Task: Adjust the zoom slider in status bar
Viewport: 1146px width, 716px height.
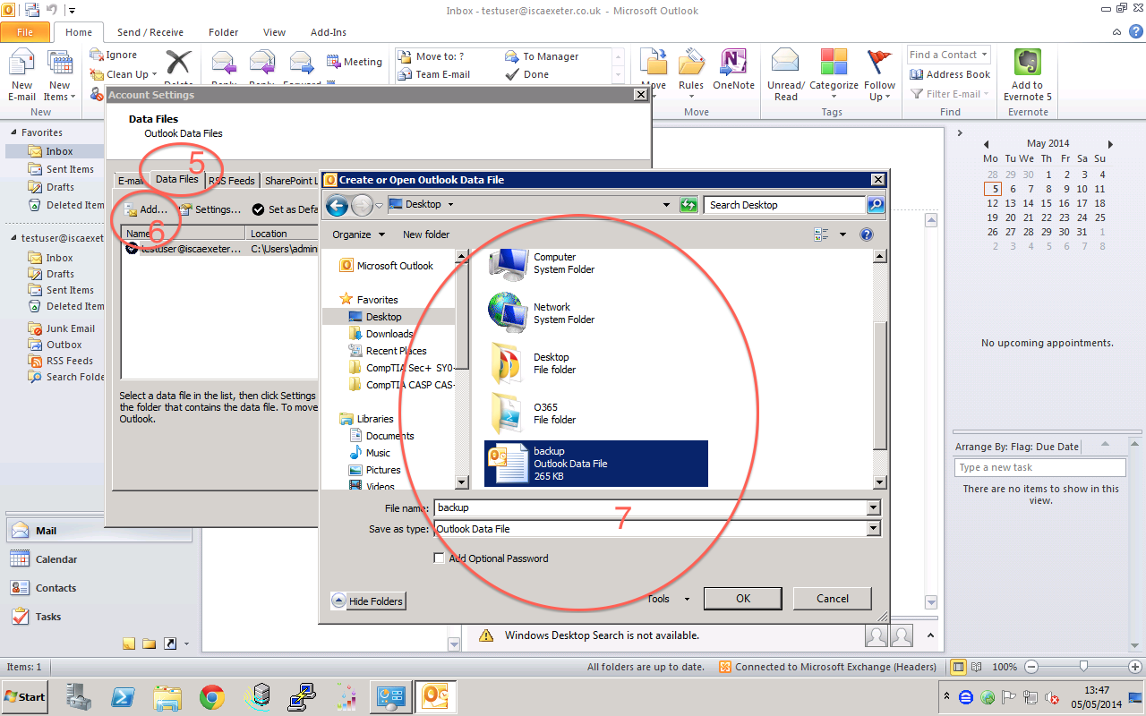Action: (x=1083, y=667)
